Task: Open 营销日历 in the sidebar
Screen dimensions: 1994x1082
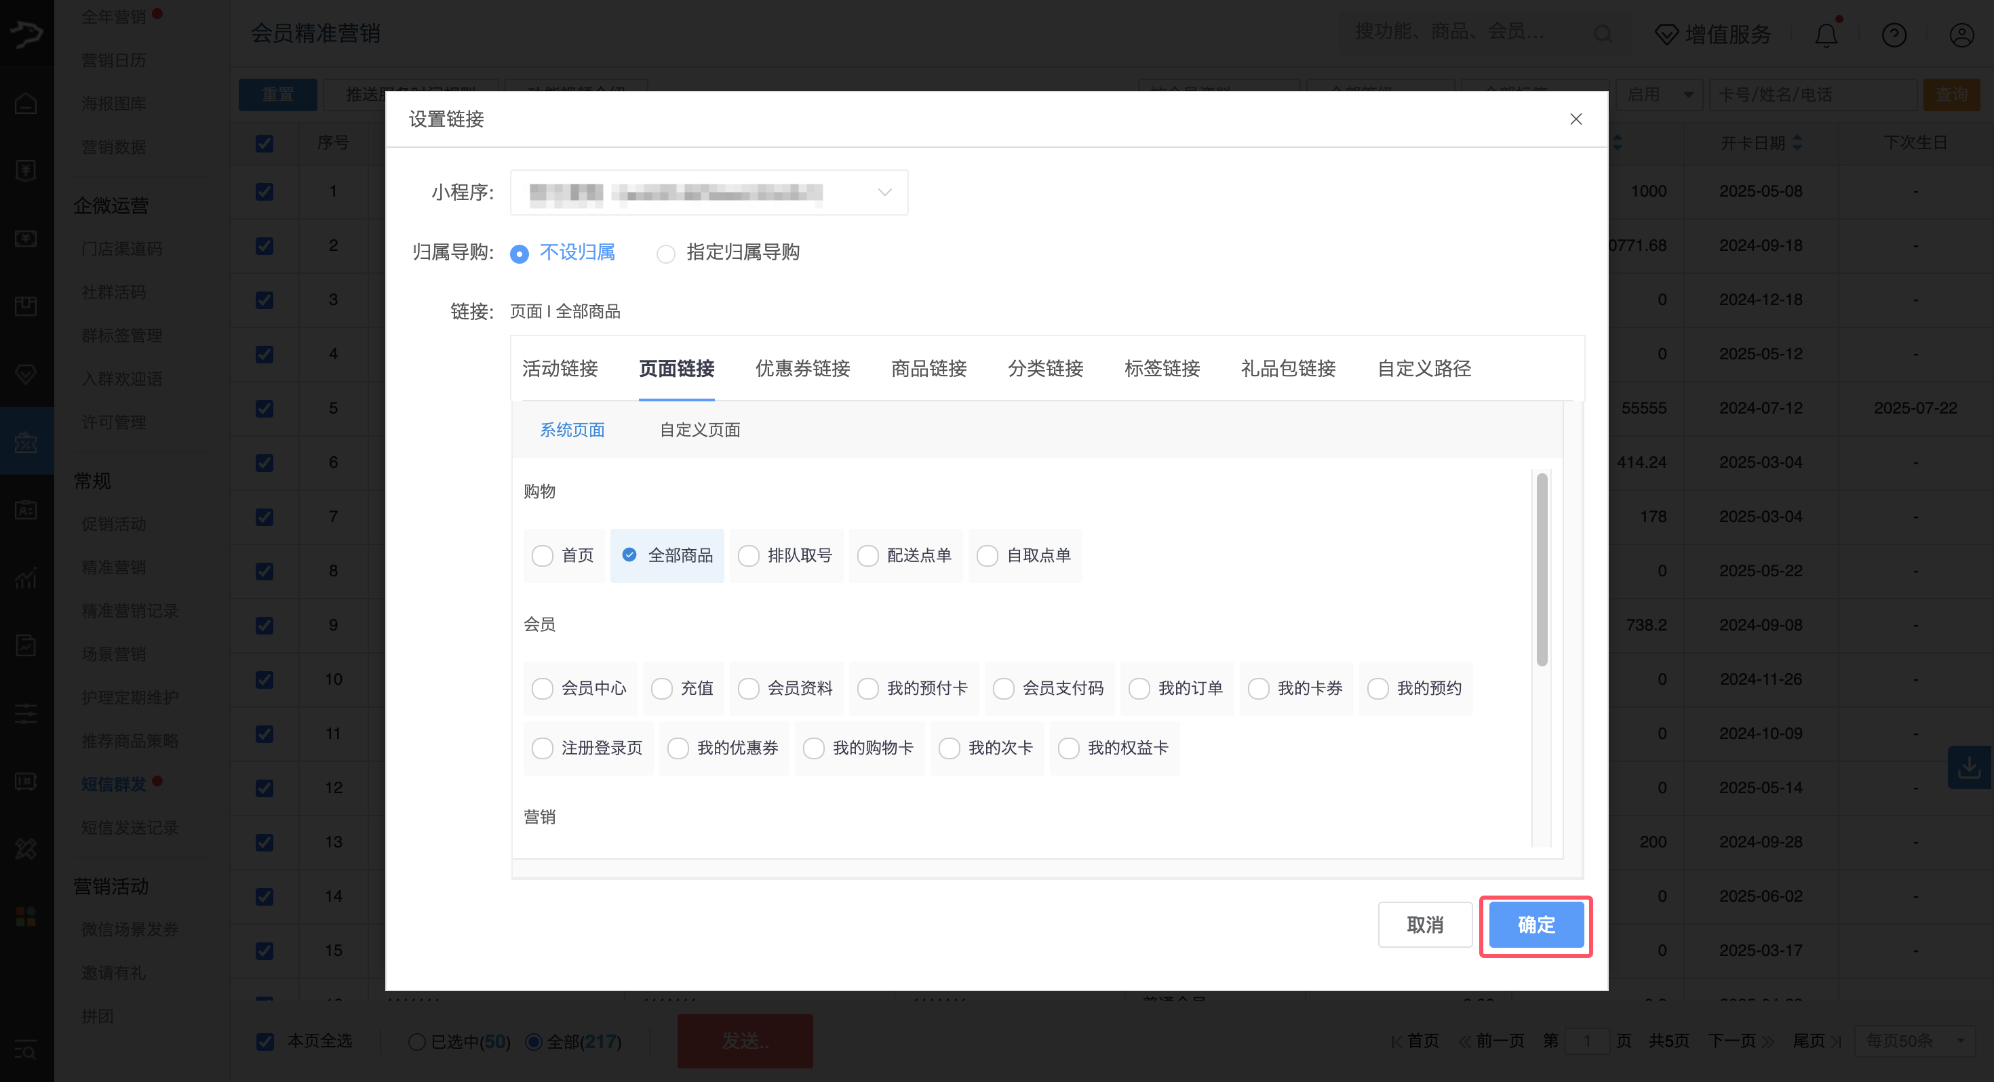Action: pos(114,60)
